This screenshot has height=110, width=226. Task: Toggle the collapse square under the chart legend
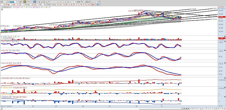click(x=2, y=9)
